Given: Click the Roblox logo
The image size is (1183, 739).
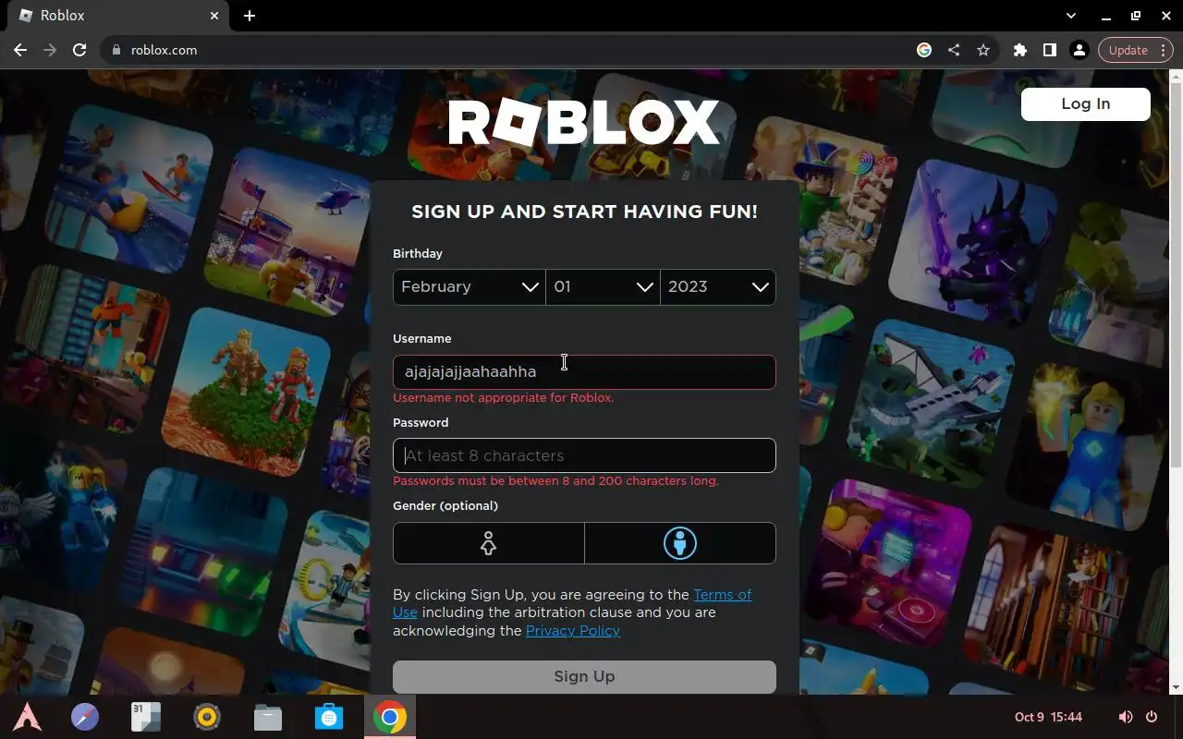Looking at the screenshot, I should pyautogui.click(x=584, y=123).
